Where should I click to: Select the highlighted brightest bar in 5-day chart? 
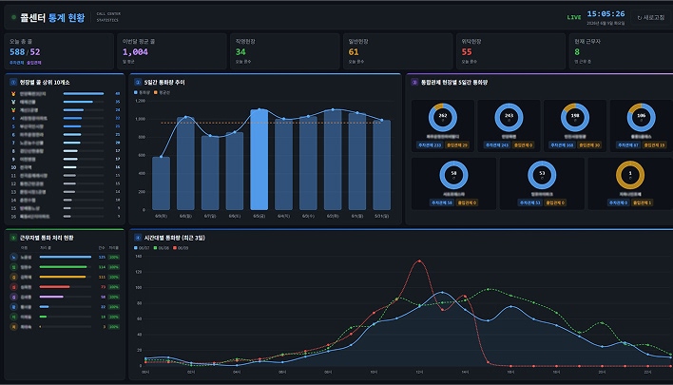tap(259, 160)
